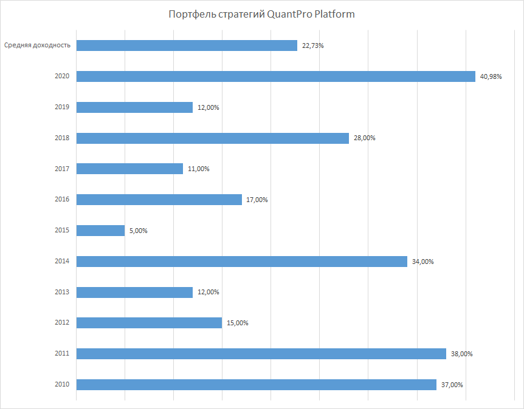The height and width of the screenshot is (409, 524).
Task: Click the 40,98% data label
Action: point(491,76)
